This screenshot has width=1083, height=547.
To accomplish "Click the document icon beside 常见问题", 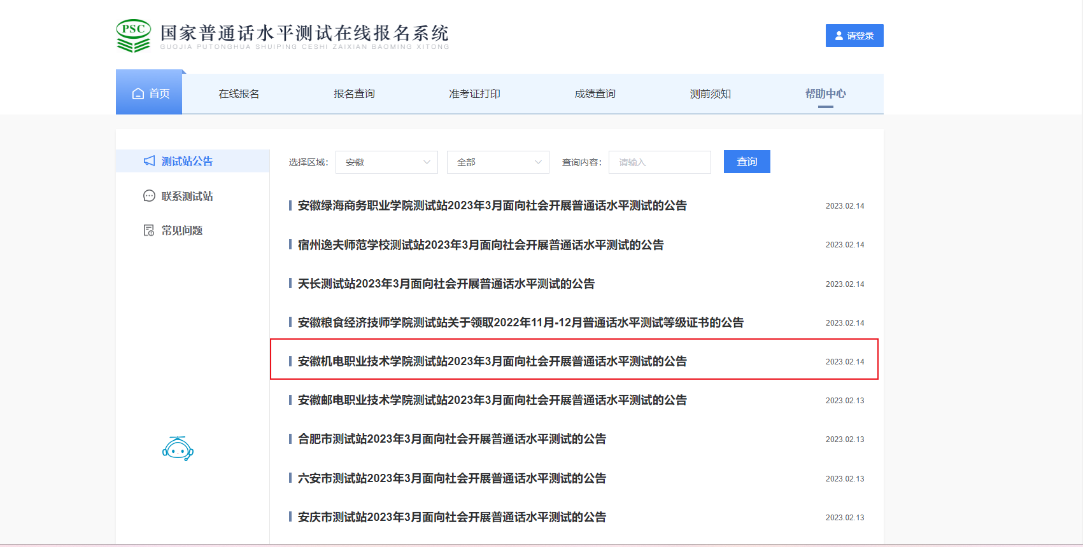I will 149,230.
